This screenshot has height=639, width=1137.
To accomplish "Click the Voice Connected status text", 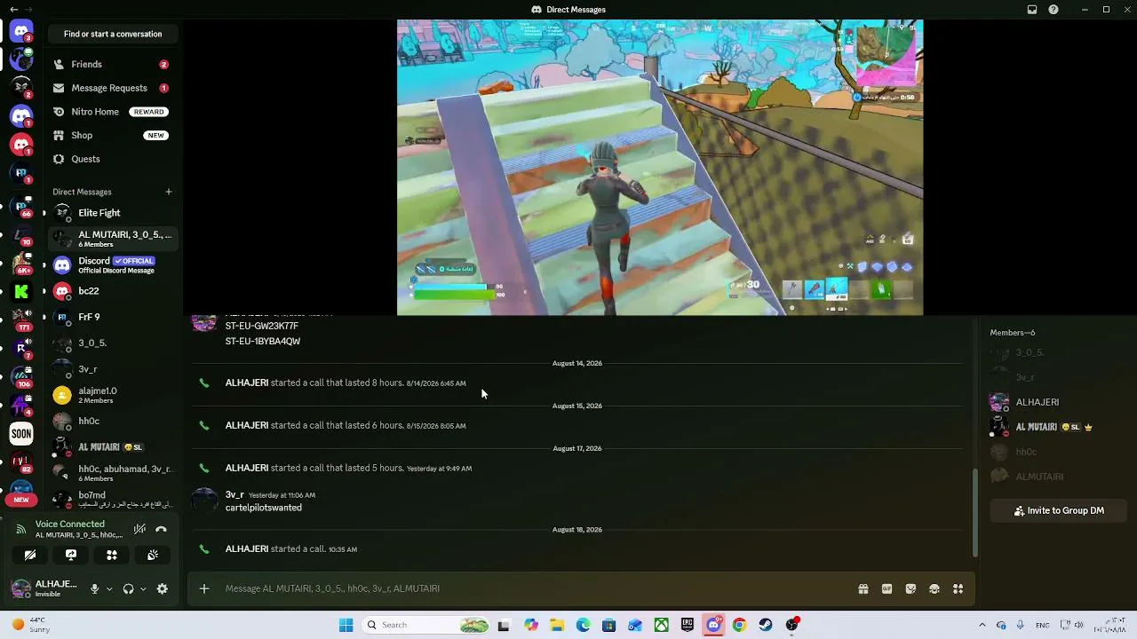I will click(x=70, y=525).
